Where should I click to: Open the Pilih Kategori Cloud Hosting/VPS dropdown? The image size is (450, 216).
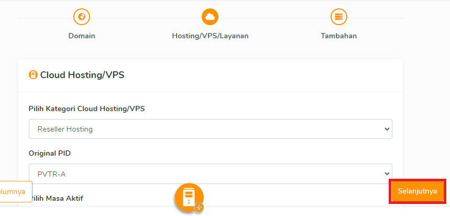click(210, 128)
